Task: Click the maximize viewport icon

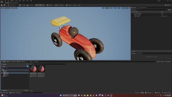Action: 129,8
